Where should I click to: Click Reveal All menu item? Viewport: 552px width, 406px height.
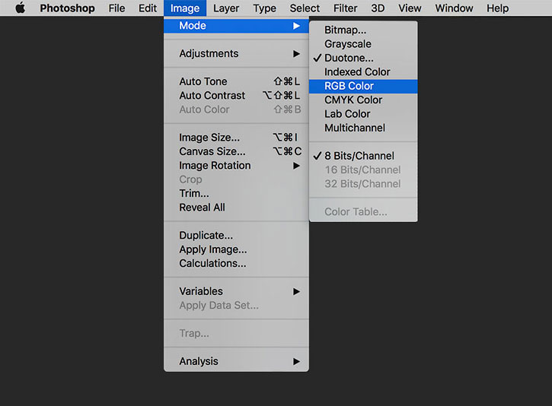[236, 208]
